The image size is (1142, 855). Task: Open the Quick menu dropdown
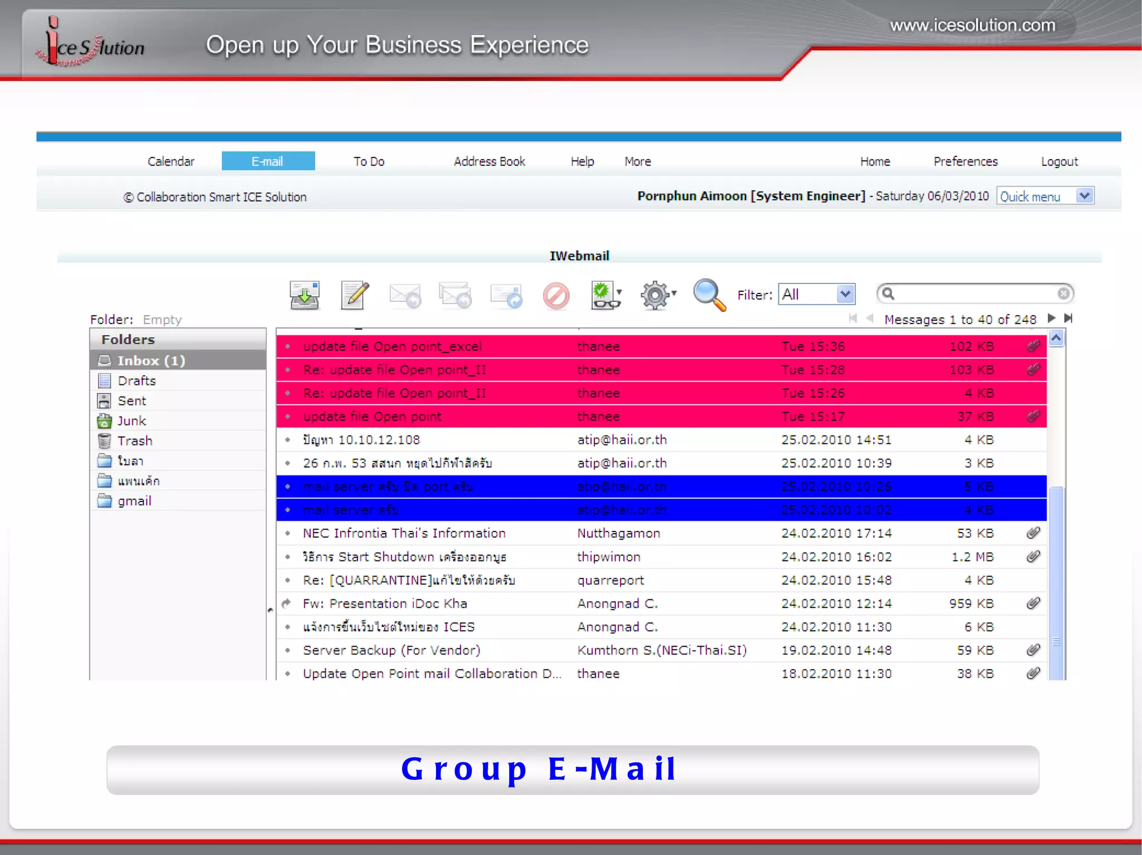(1084, 196)
